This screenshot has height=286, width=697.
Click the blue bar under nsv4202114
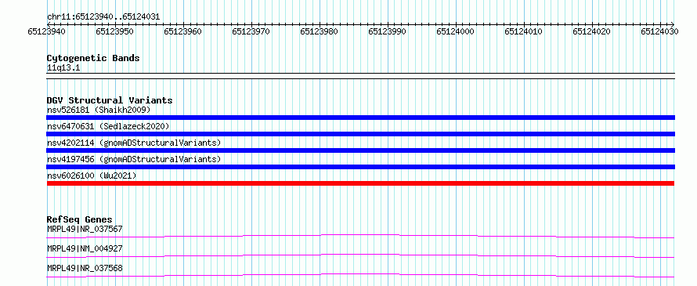pos(360,150)
